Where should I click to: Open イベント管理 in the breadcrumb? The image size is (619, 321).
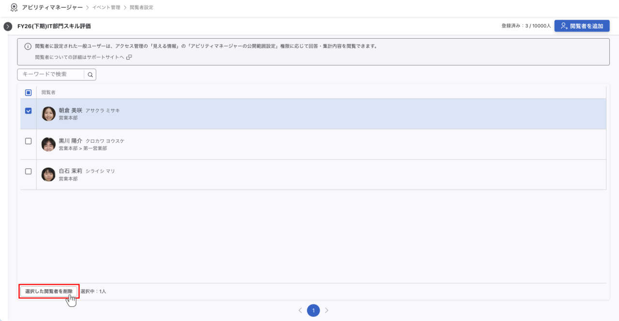pos(106,7)
